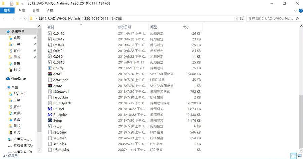Click the folder path in address bar
The width and height of the screenshot is (303, 159).
tap(80, 19)
